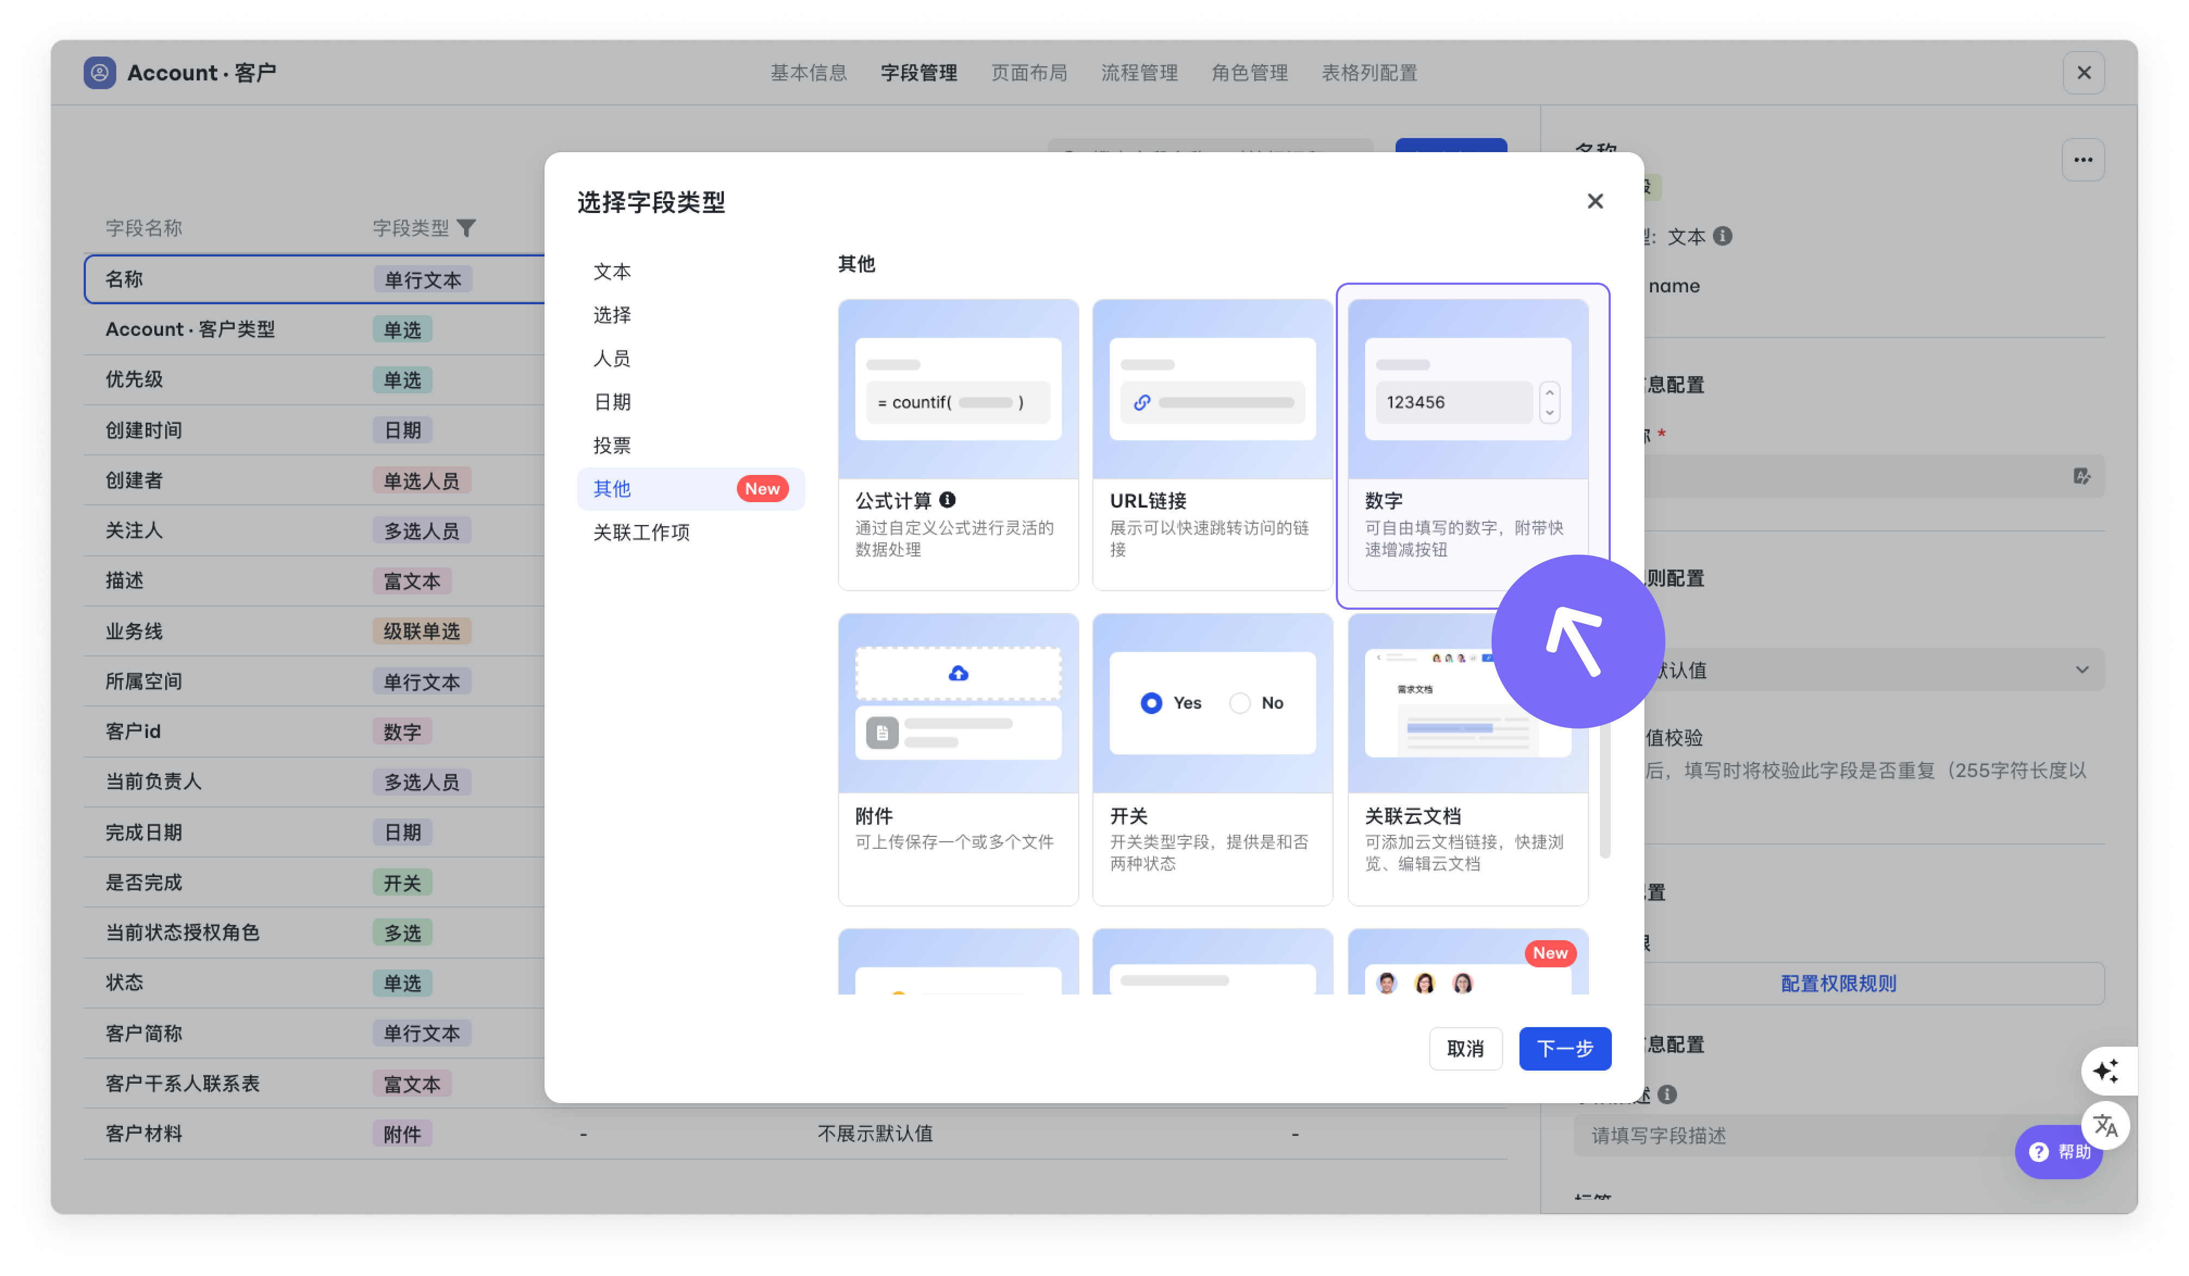Select the 描述 field row
2189x1276 pixels.
point(315,580)
